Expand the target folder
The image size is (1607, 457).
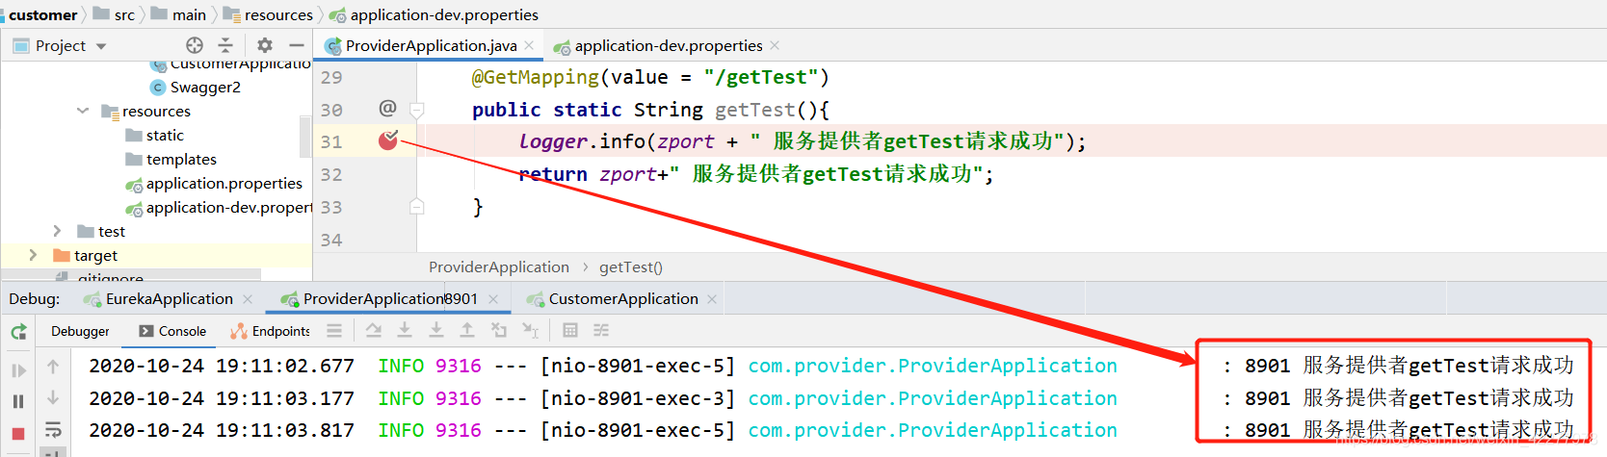(33, 255)
